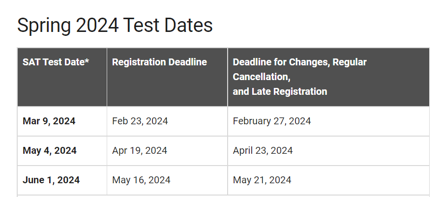This screenshot has width=441, height=197.
Task: Select the SAT Test Date* column header
Action: (x=56, y=62)
